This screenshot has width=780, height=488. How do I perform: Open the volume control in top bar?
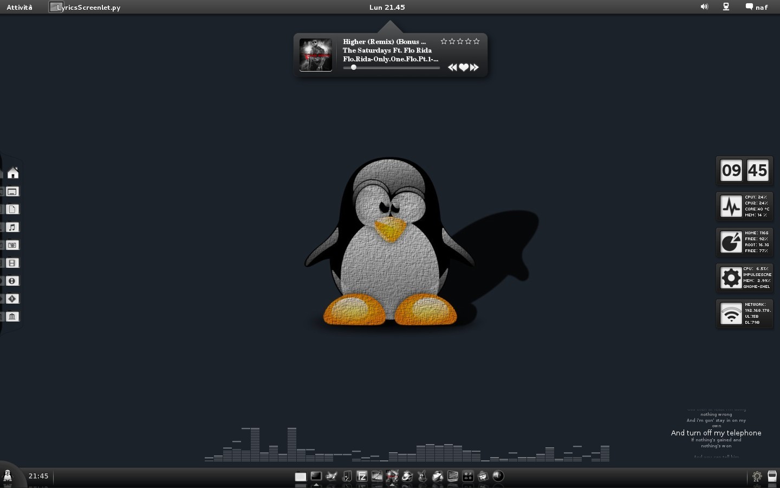click(704, 7)
